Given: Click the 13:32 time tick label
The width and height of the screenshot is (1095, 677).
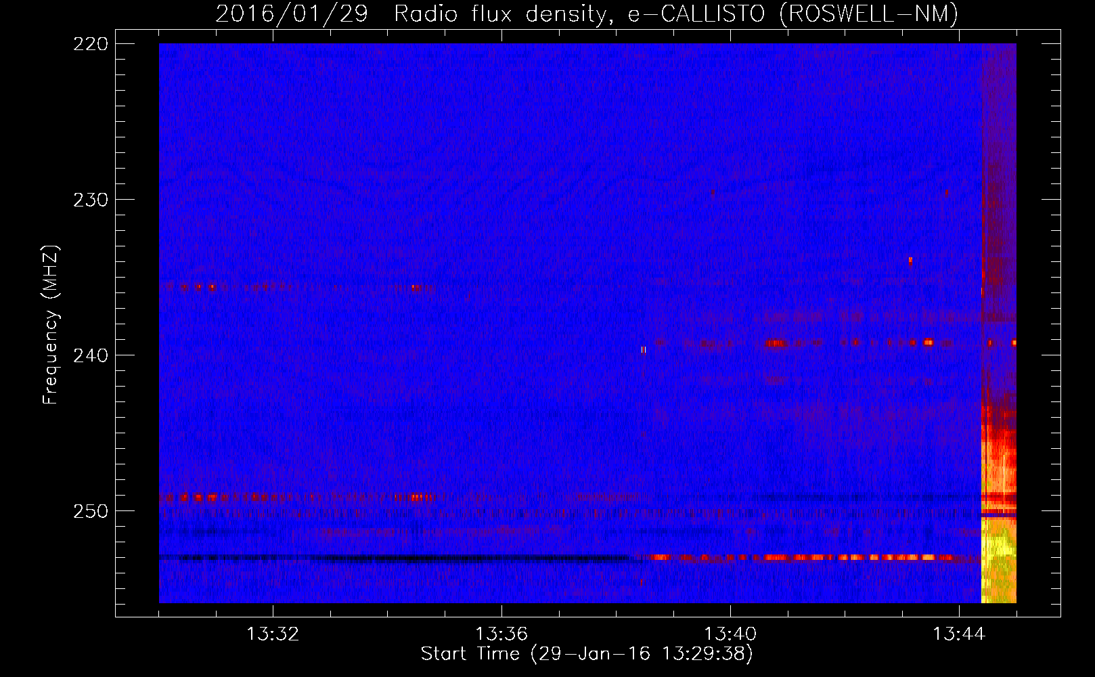Looking at the screenshot, I should tap(273, 634).
